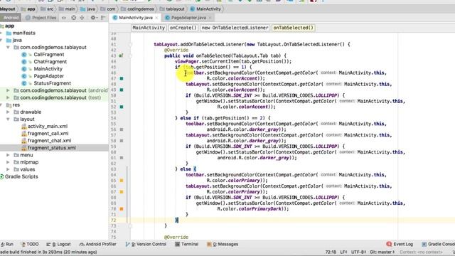This screenshot has width=455, height=256.
Task: Open the TODO tool window
Action: tap(30, 244)
